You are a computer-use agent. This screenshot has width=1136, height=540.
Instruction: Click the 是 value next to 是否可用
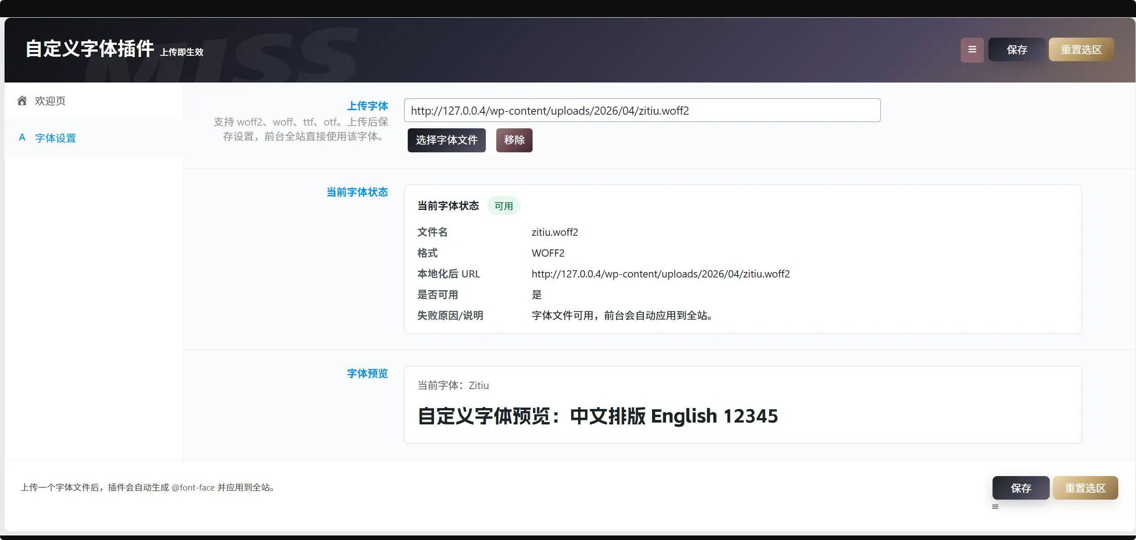[x=537, y=295]
